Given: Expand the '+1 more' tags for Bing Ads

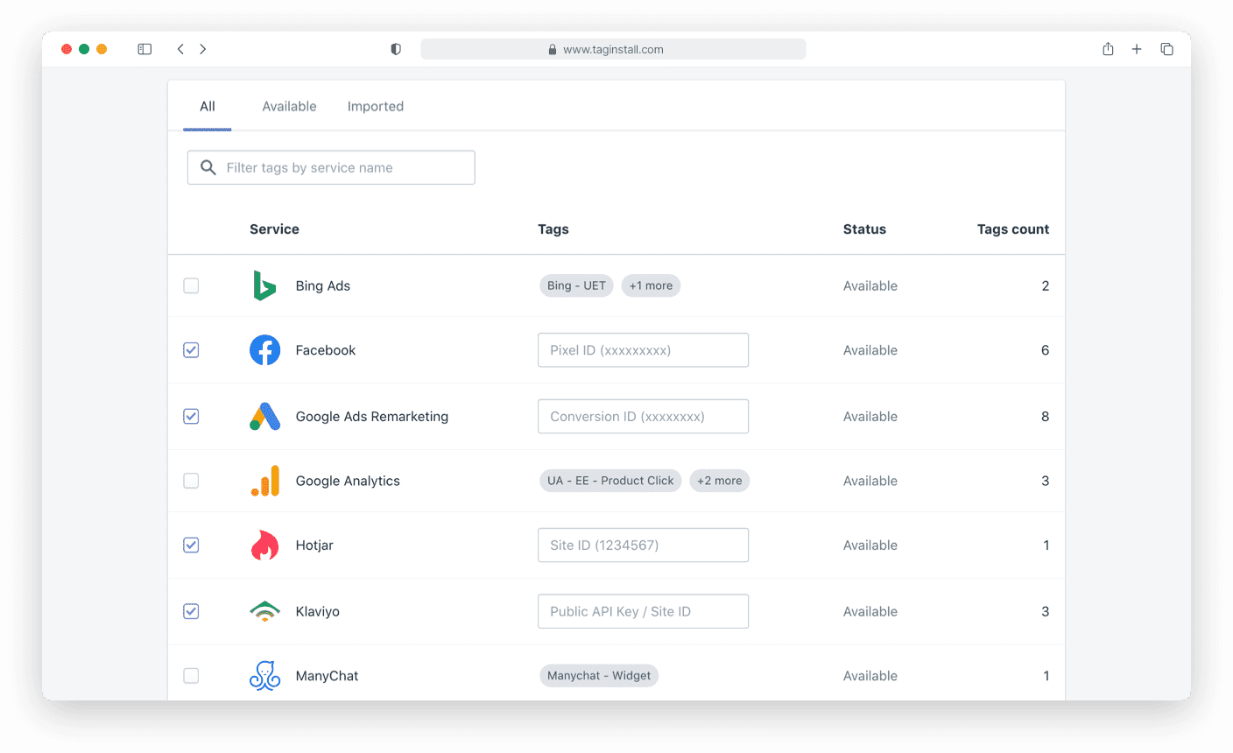Looking at the screenshot, I should [651, 285].
